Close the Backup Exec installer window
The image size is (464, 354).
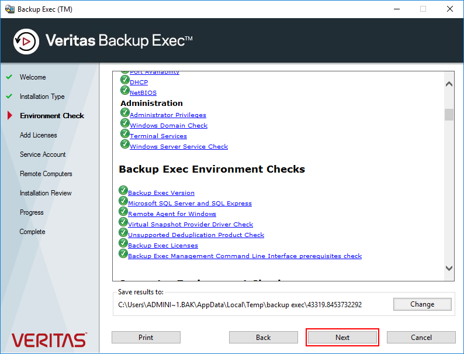pos(450,9)
